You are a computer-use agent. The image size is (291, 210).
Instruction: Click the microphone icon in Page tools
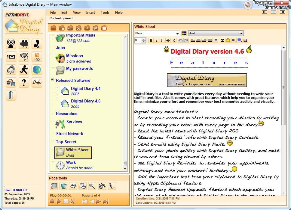point(112,186)
